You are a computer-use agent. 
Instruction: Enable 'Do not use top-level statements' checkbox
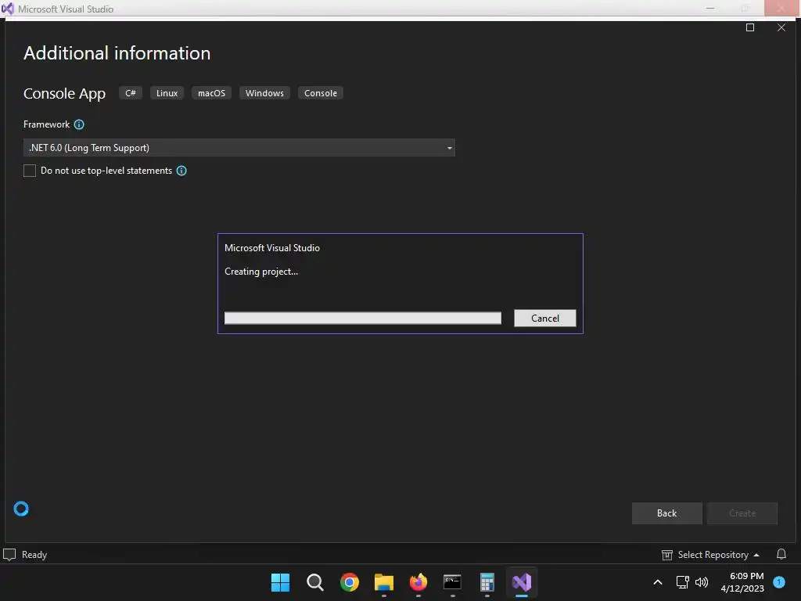click(x=30, y=171)
